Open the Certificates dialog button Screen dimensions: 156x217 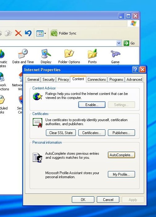[x=92, y=133]
